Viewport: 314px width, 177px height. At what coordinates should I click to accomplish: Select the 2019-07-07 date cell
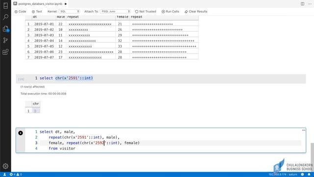(x=44, y=58)
